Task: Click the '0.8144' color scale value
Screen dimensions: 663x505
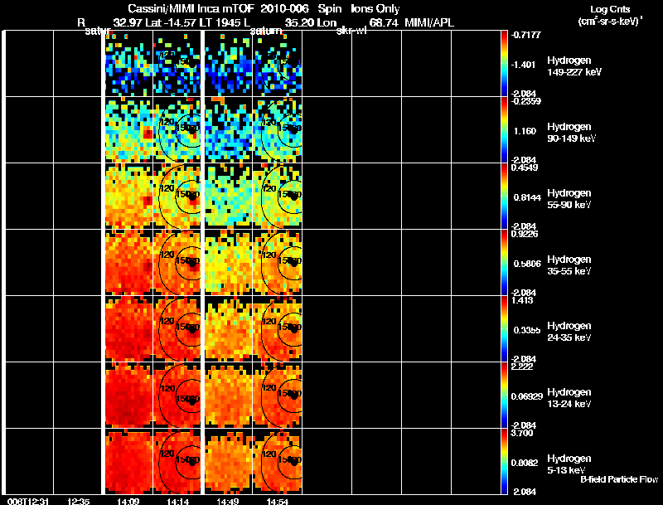Action: (x=527, y=197)
